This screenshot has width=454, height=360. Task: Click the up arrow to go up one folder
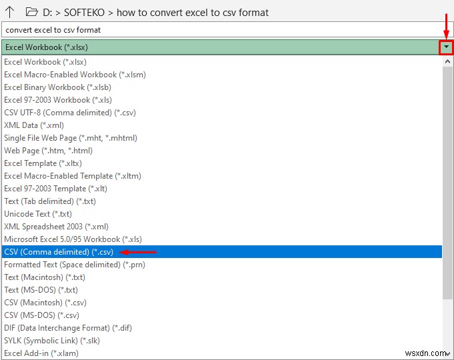point(9,12)
